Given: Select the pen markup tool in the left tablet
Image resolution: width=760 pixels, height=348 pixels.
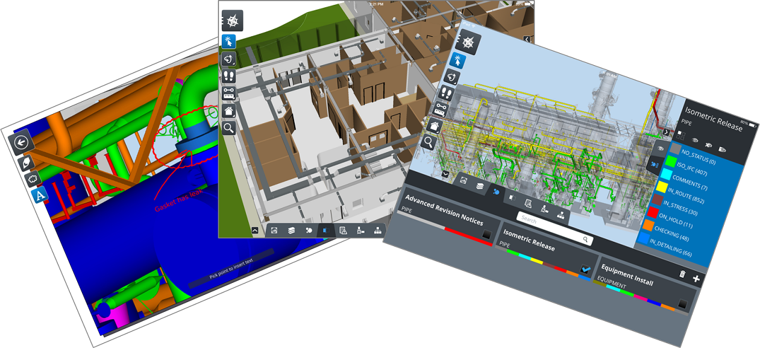Looking at the screenshot, I should click(x=25, y=163).
